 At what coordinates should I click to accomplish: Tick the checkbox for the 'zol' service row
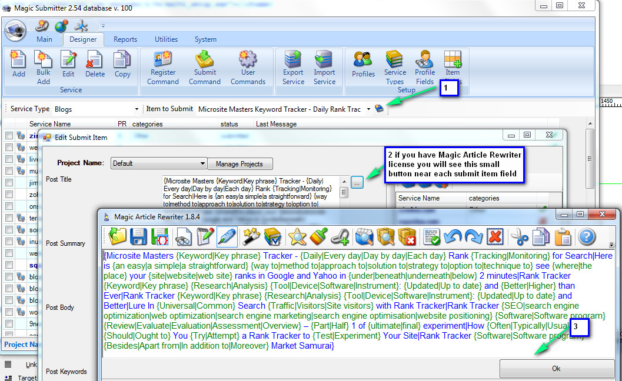pos(9,194)
